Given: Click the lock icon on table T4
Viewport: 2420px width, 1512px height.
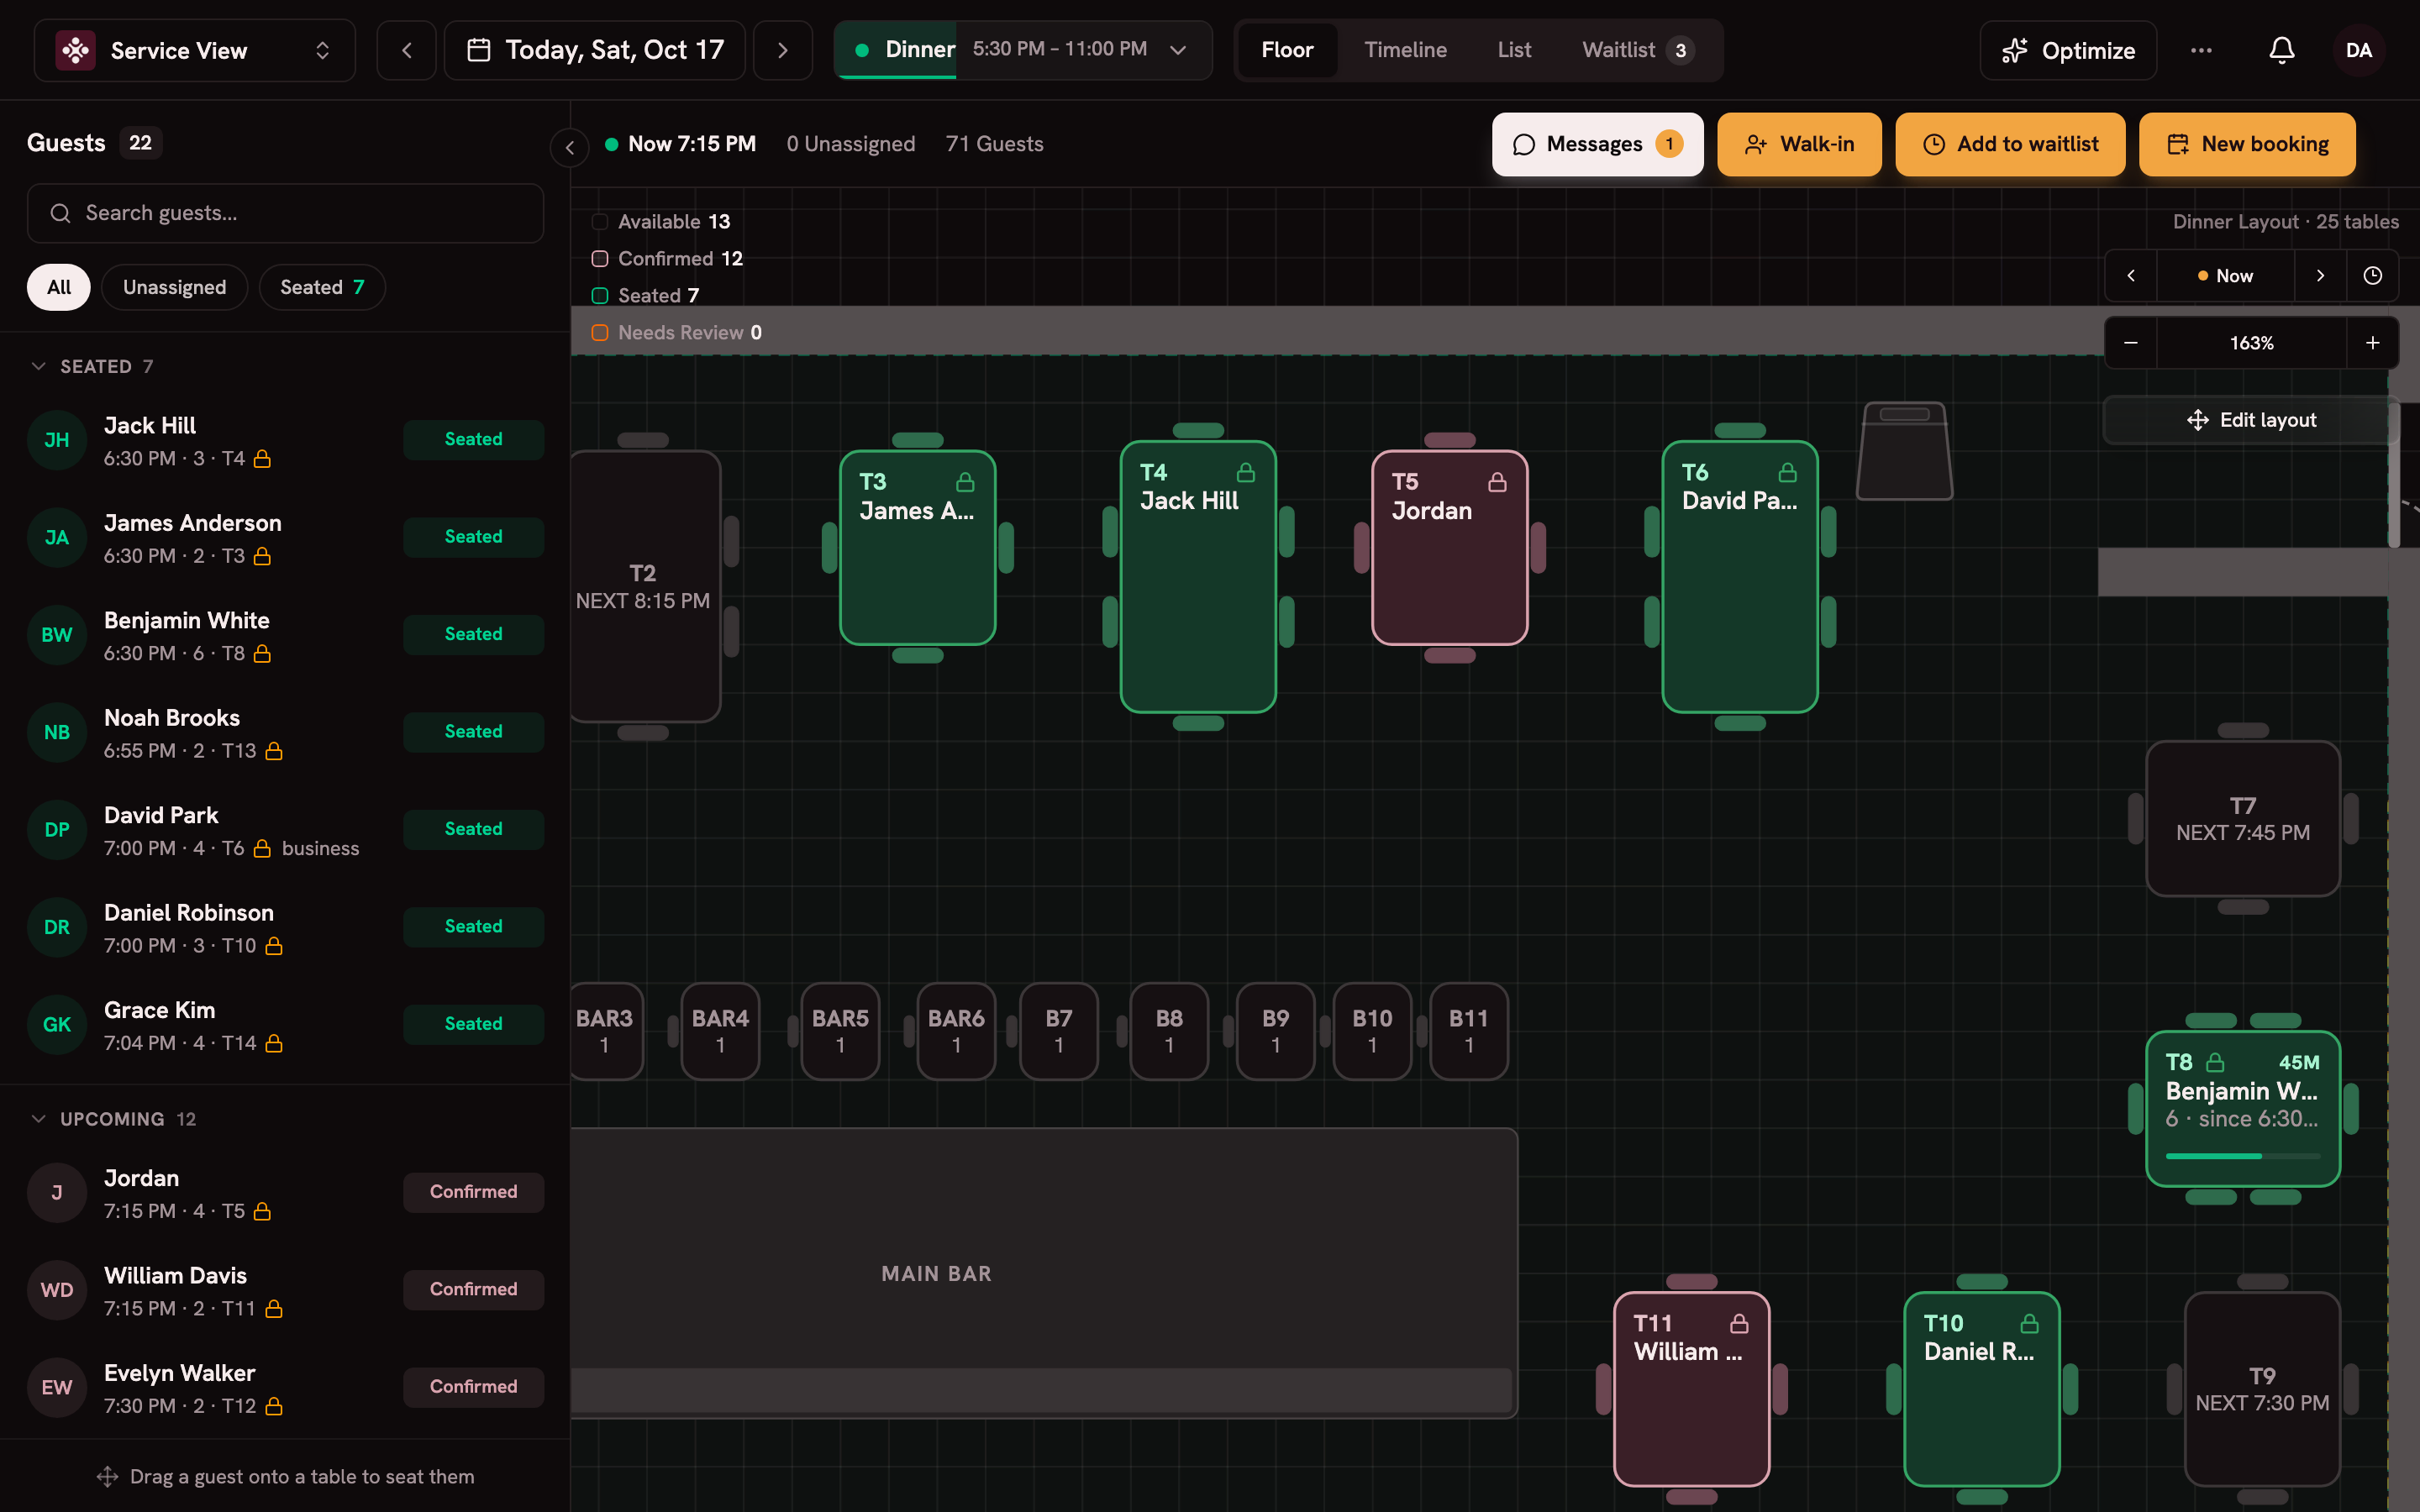Looking at the screenshot, I should pyautogui.click(x=1246, y=472).
